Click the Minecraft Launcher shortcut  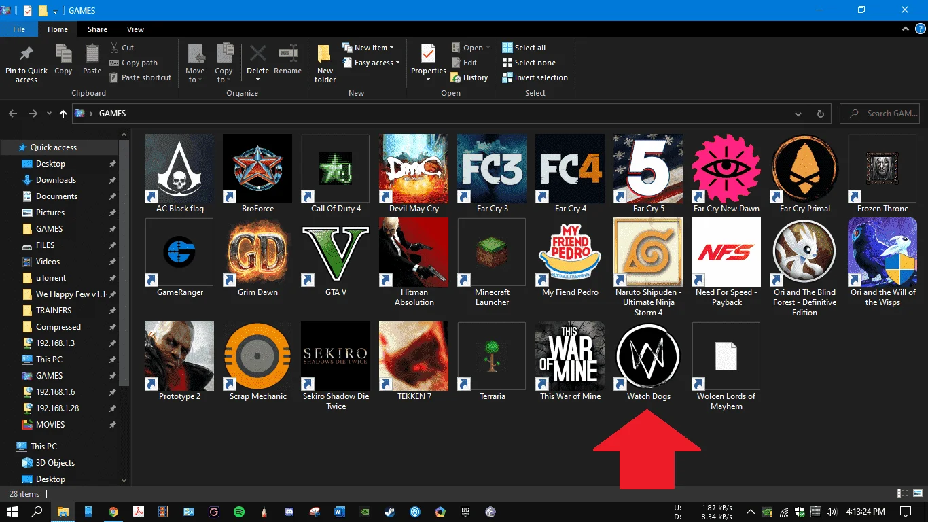pyautogui.click(x=492, y=262)
